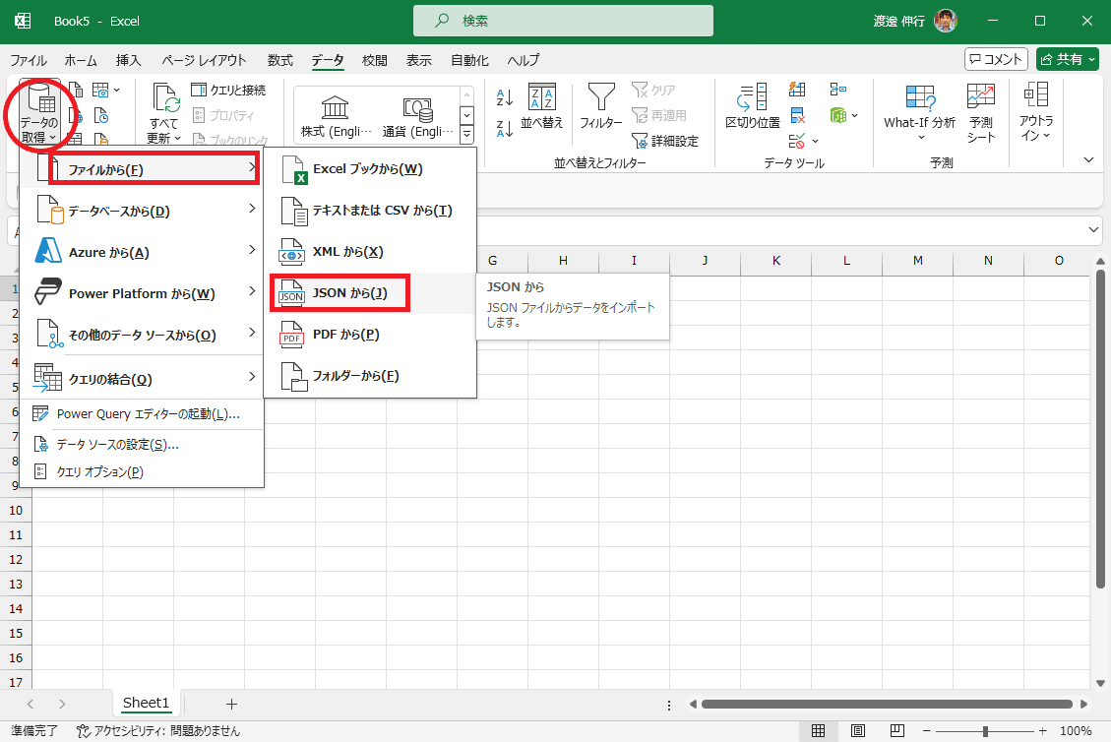
Task: Sort descending Z to A icon
Action: tap(505, 128)
